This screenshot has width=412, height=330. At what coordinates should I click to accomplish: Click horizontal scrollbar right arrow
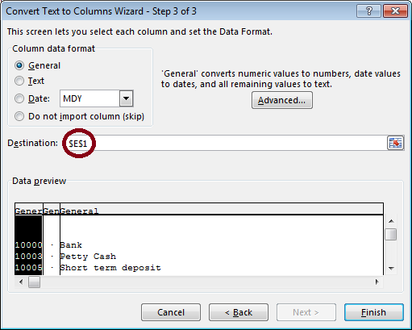(x=377, y=282)
